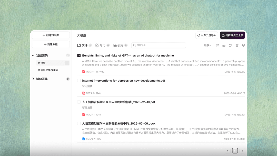Click the 创建知识库 button
The image size is (277, 156).
pyautogui.click(x=51, y=35)
